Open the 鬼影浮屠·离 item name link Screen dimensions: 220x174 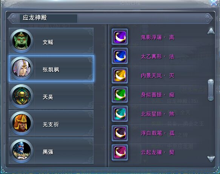(x=158, y=38)
